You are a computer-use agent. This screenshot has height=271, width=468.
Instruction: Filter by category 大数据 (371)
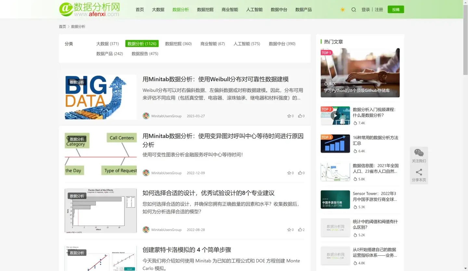coord(108,43)
